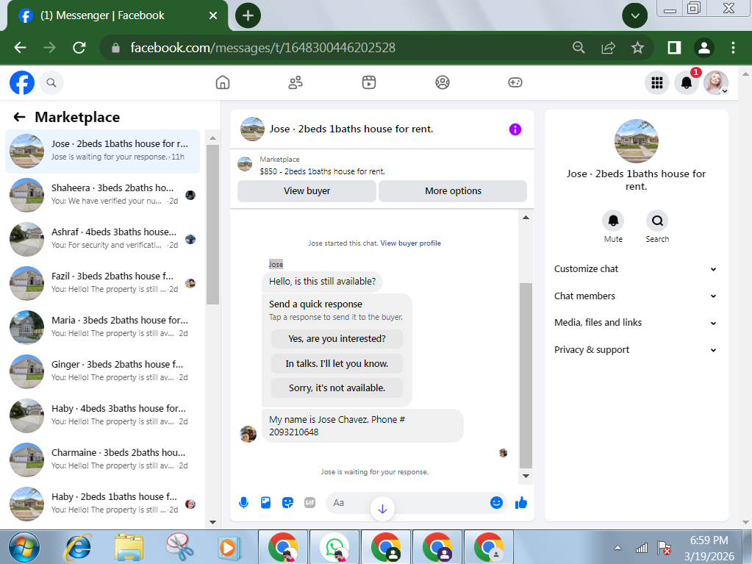Open Ginger 3beds 2baths conversation
This screenshot has height=564, width=752.
tap(103, 371)
